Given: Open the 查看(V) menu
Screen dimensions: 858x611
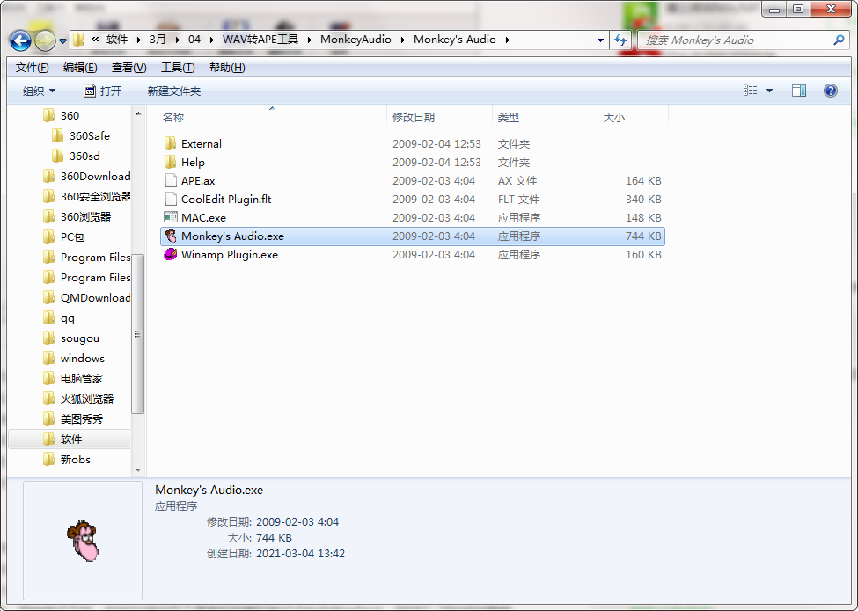Looking at the screenshot, I should 128,68.
